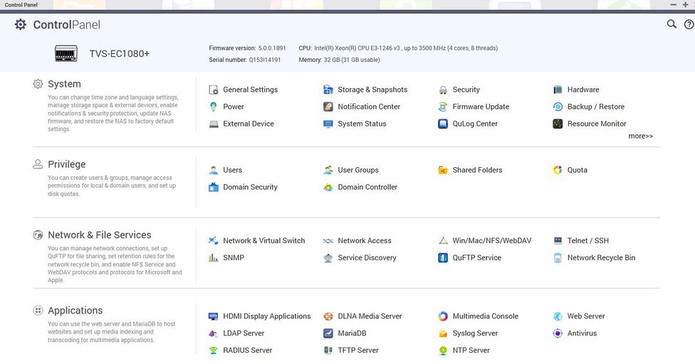Click the TVS-EC1080+ NAS device thumbnail

tap(66, 53)
